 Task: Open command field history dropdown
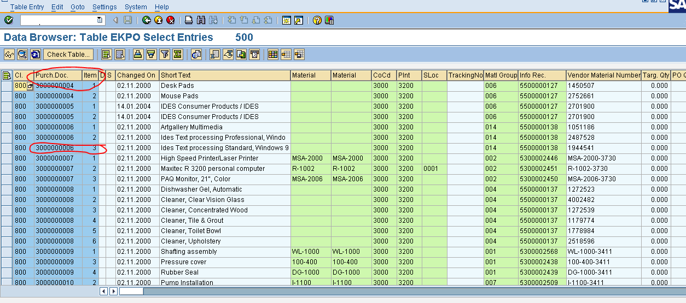pyautogui.click(x=100, y=20)
